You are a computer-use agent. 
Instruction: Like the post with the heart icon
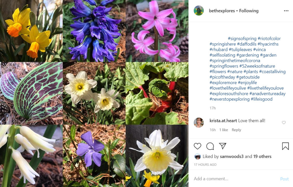pos(197,146)
